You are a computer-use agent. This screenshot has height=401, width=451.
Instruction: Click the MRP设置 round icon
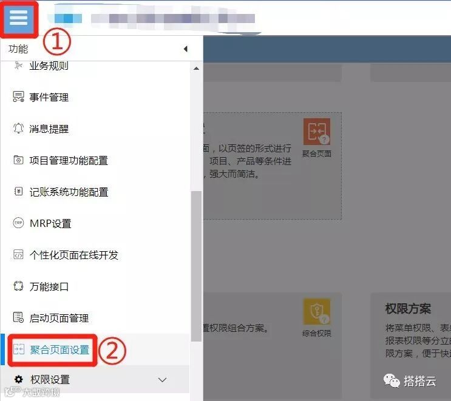coord(18,223)
